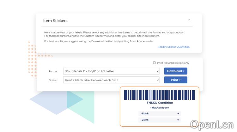237x132 pixels.
Task: Select the FNSKU Condition text
Action: [160, 103]
